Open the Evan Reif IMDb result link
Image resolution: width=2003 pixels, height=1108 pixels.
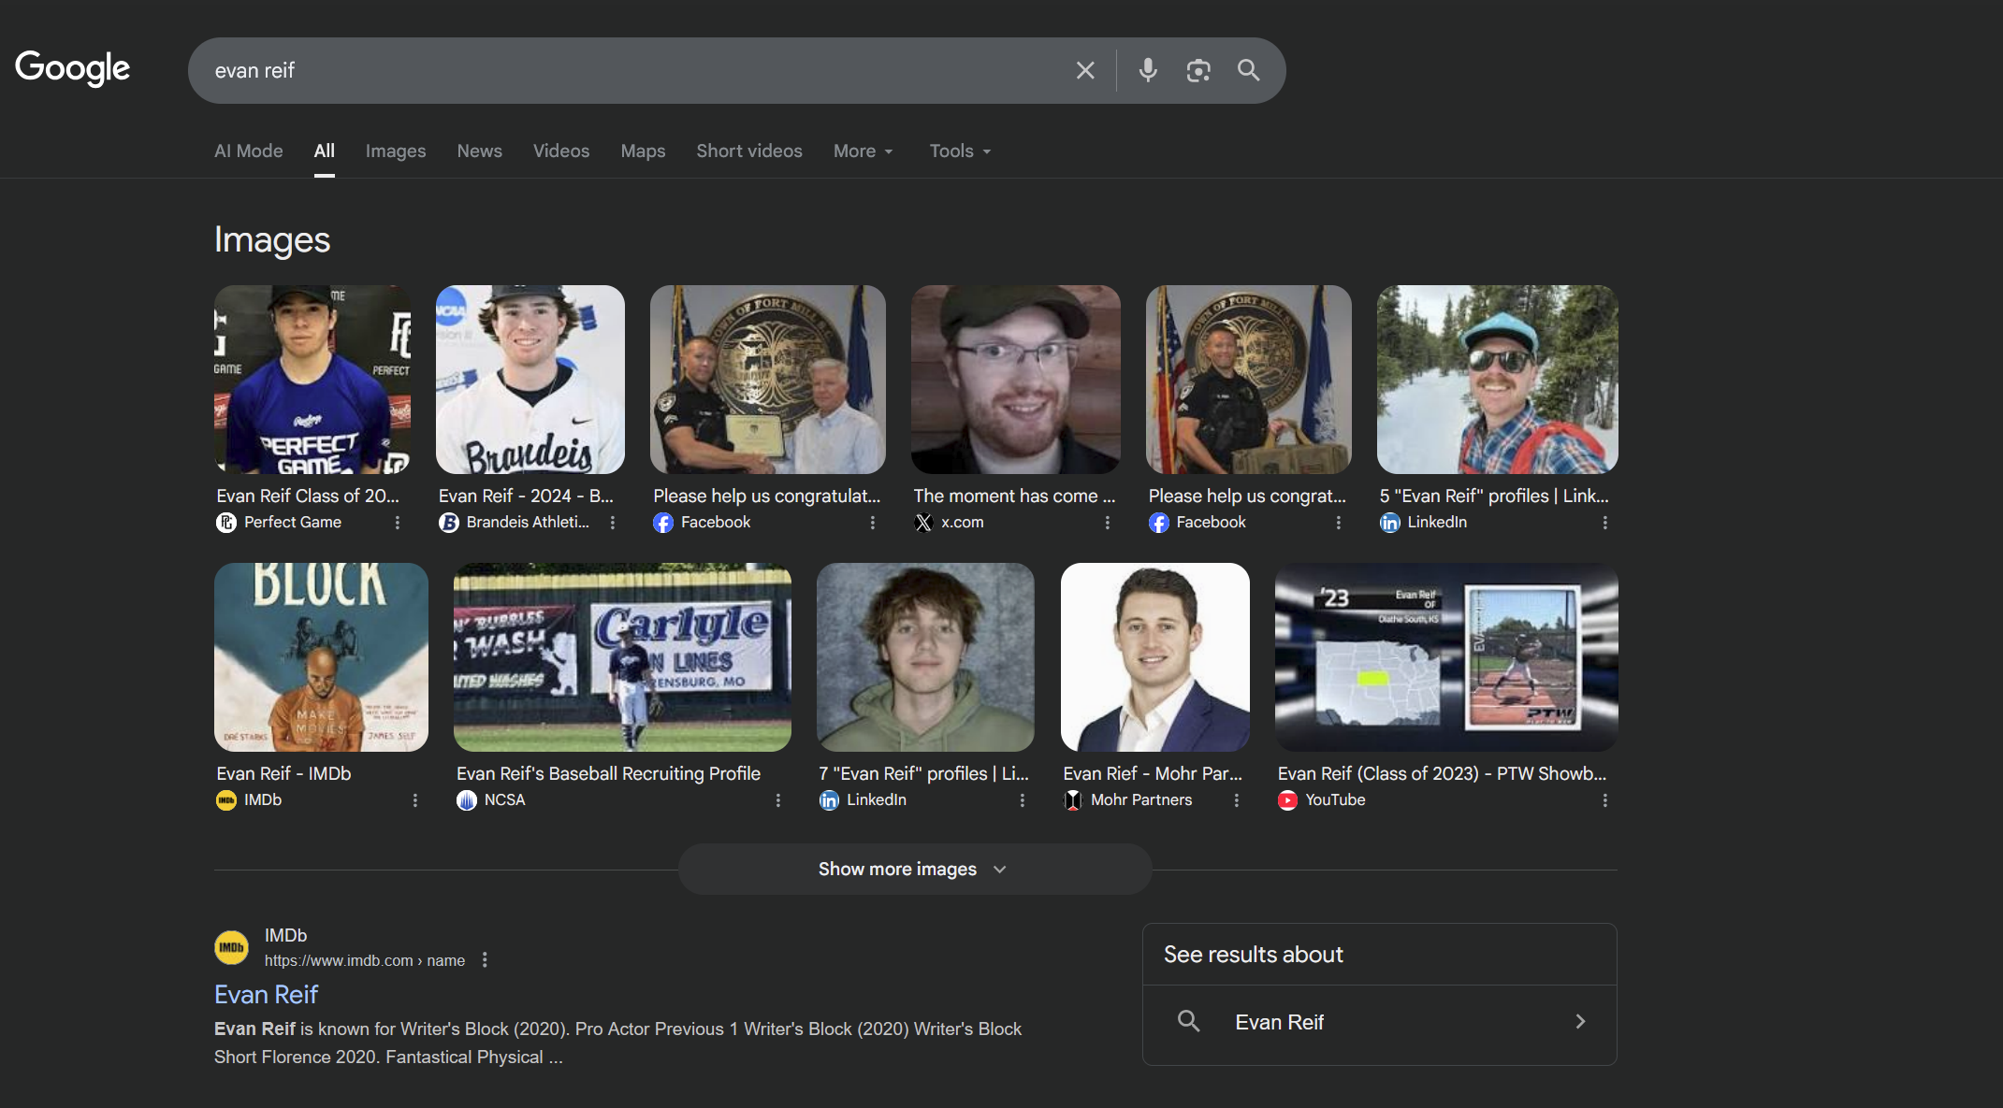(266, 994)
